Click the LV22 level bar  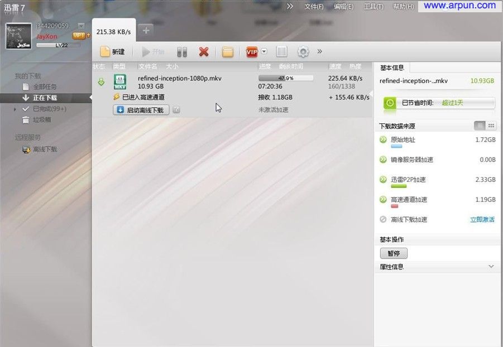[59, 45]
